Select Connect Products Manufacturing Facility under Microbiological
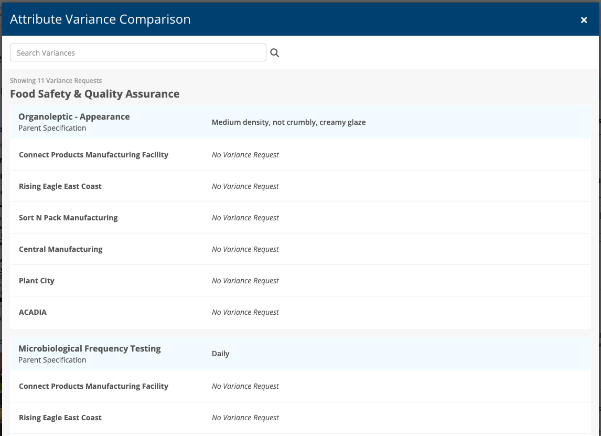Screen dimensions: 601x436 click(x=300, y=386)
